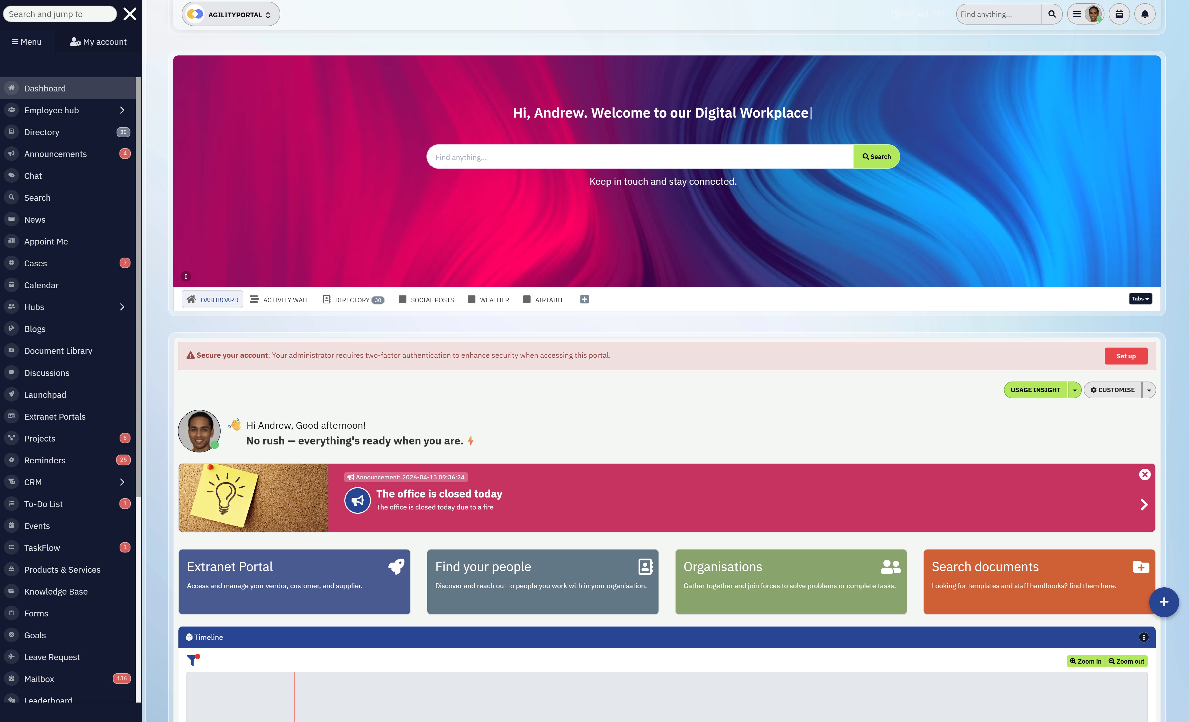Open the calendar icon in top bar
The height and width of the screenshot is (722, 1189).
click(1119, 14)
